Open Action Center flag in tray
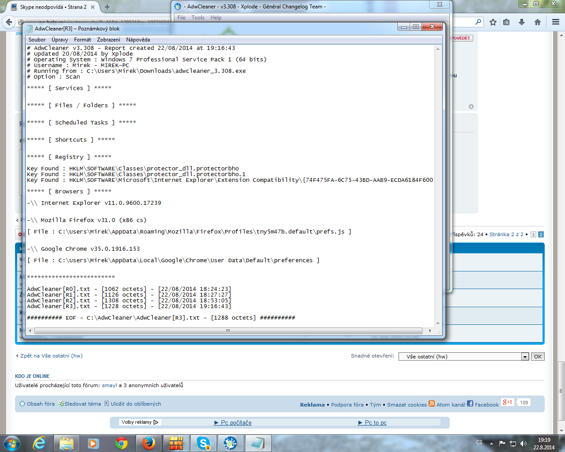565x452 pixels. [x=502, y=444]
